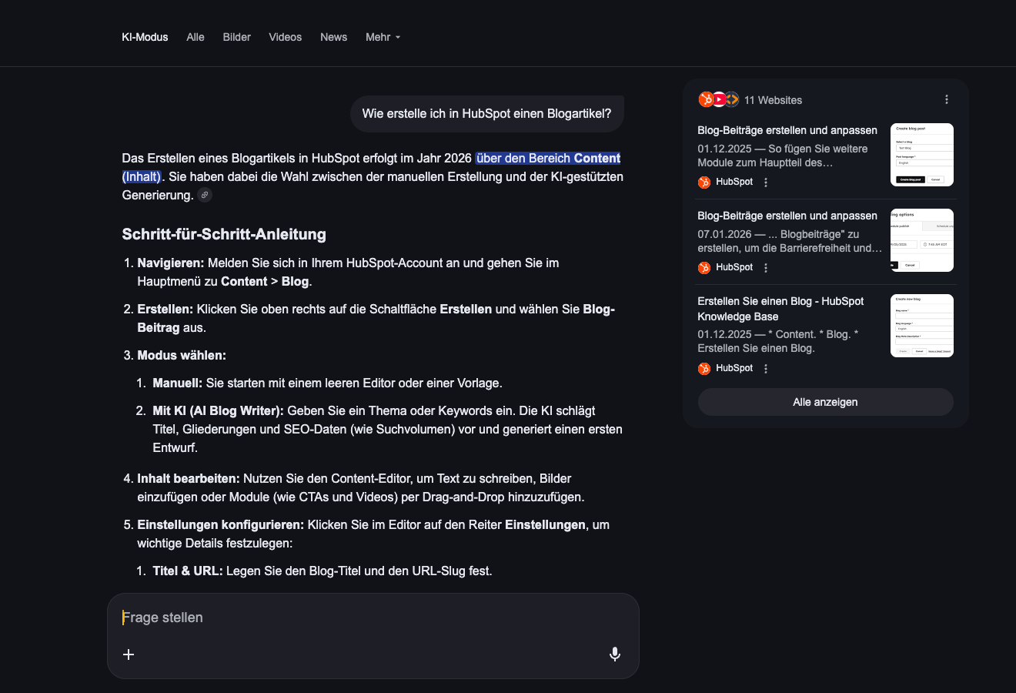Image resolution: width=1016 pixels, height=693 pixels.
Task: Activate the microphone for voice input
Action: [614, 654]
